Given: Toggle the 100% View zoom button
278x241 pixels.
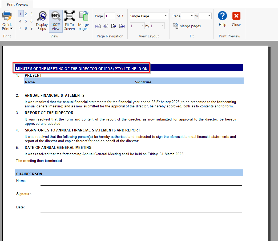Looking at the screenshot, I should (56, 21).
